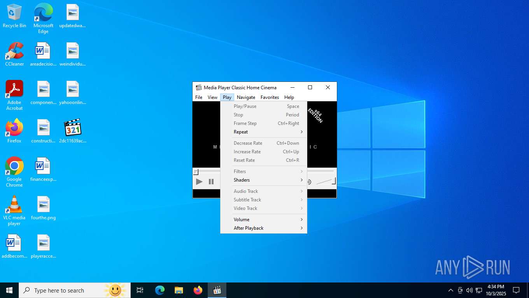Click the MPC-HC taskbar button

[x=217, y=290]
